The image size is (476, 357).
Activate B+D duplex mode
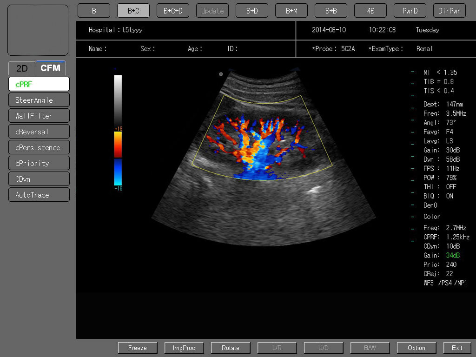[251, 11]
